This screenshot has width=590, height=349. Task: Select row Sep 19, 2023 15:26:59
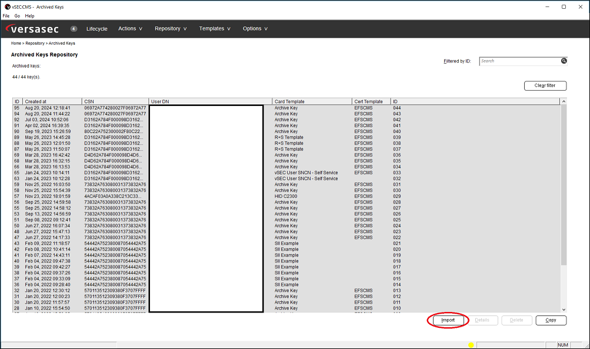tap(286, 131)
